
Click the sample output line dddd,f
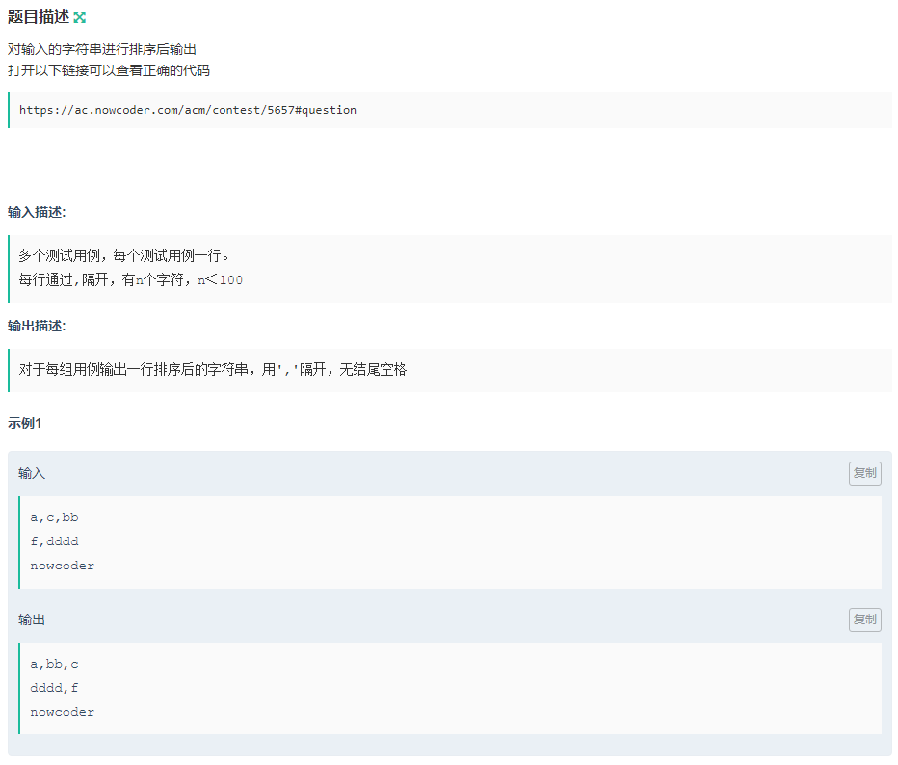tap(54, 688)
